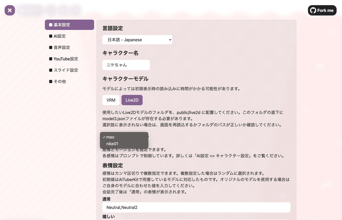Switch to the AI設定 section

[x=60, y=36]
